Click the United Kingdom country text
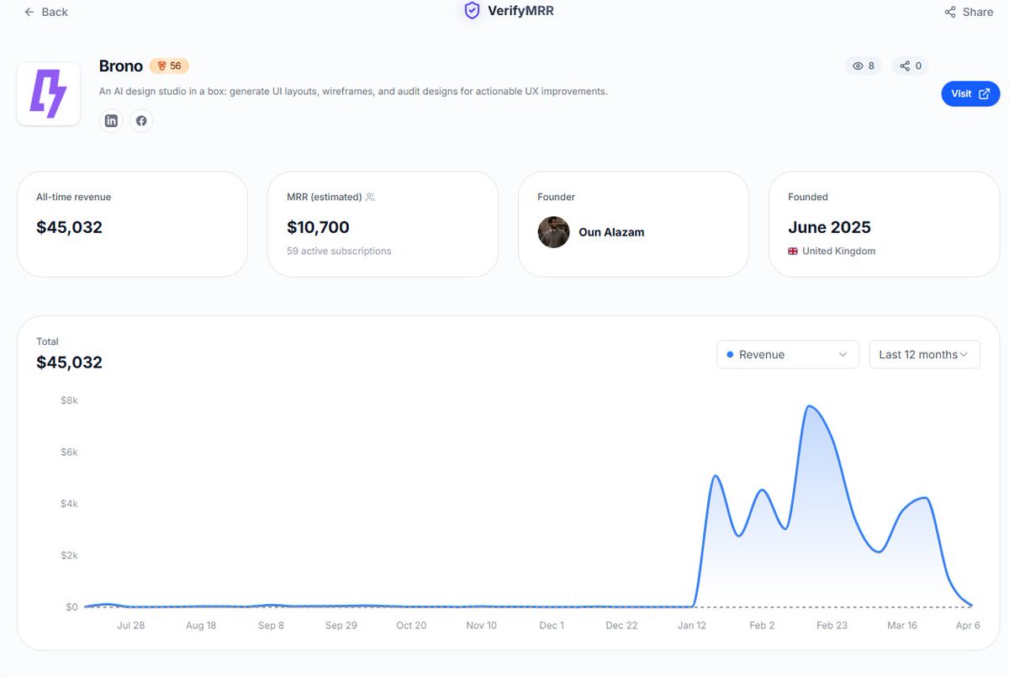This screenshot has height=678, width=1009. coord(838,251)
